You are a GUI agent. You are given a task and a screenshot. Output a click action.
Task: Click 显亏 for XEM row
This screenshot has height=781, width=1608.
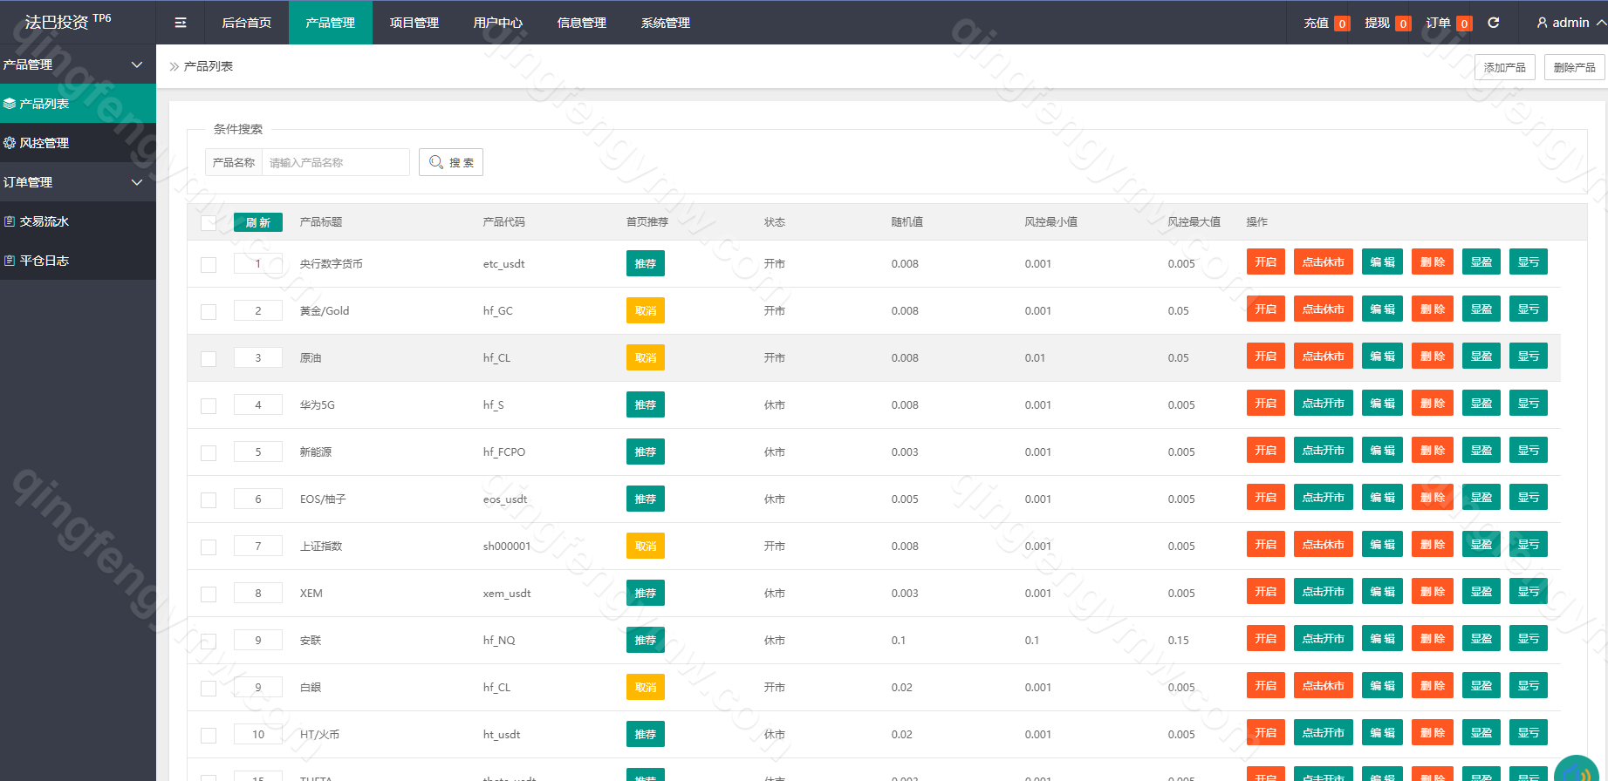coord(1529,591)
